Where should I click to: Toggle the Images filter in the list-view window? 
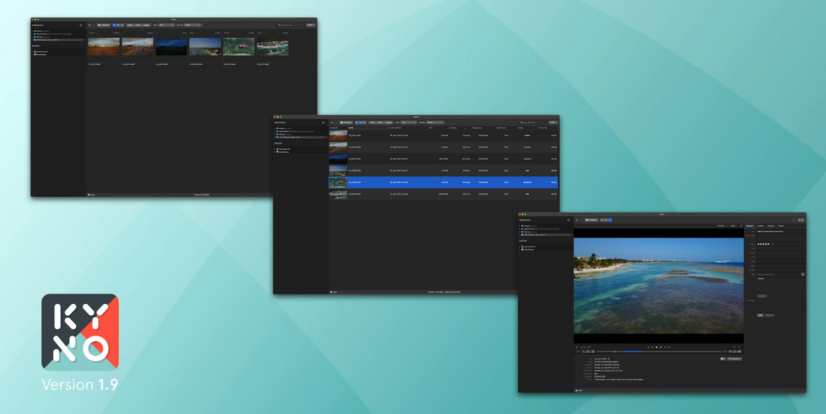[x=389, y=123]
